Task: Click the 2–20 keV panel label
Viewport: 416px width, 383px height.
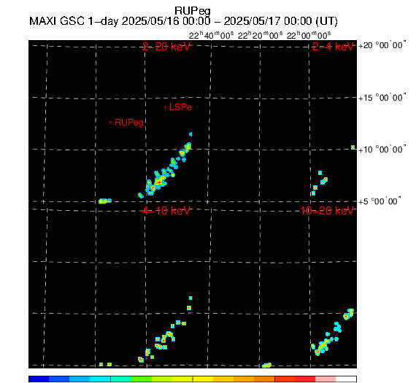Action: [x=166, y=47]
